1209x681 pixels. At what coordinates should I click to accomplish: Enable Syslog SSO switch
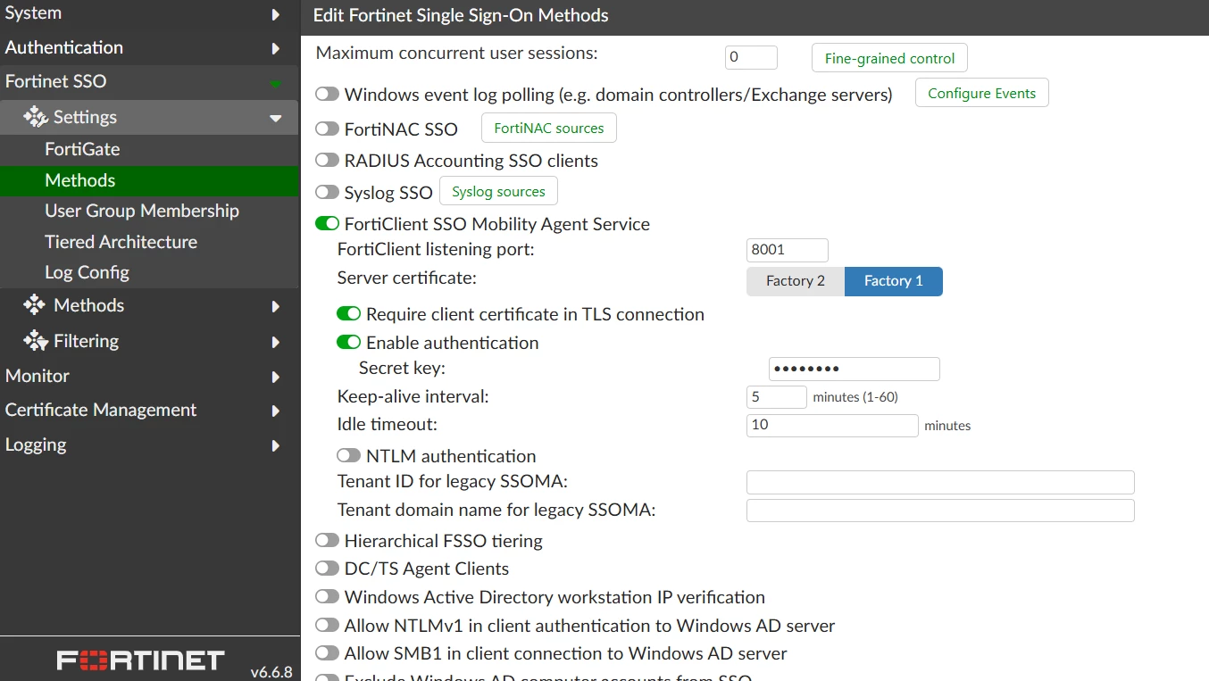click(x=327, y=192)
